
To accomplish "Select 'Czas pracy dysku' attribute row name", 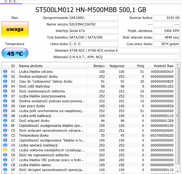I will (x=32, y=106).
